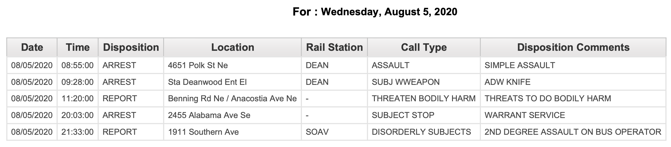Click the Call Type column header
671x147 pixels.
(x=424, y=47)
